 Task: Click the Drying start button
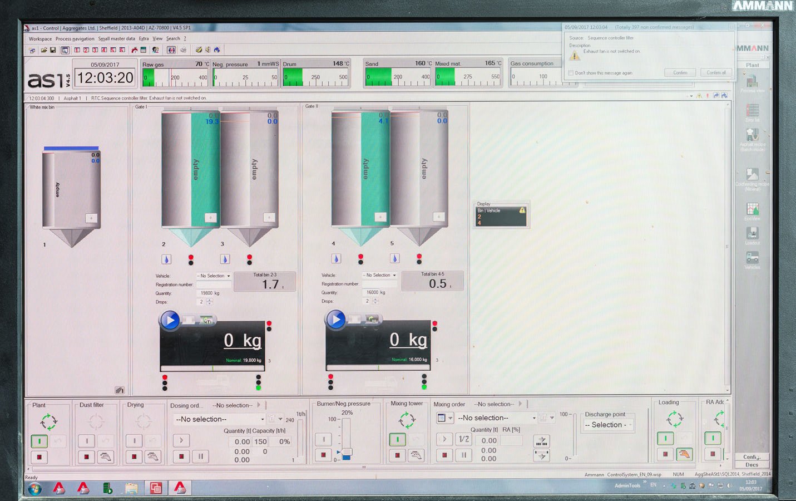point(134,441)
